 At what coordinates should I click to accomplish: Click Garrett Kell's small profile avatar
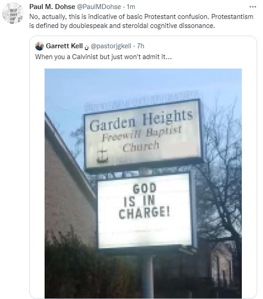click(40, 46)
